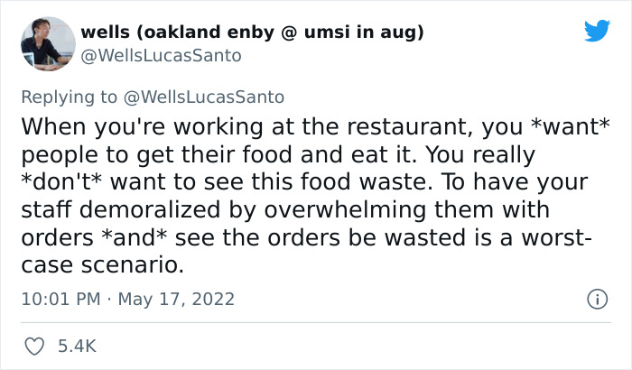Open @WellsLucasSanto mention after Replying to
Viewport: 632px width, 370px height.
click(x=204, y=97)
